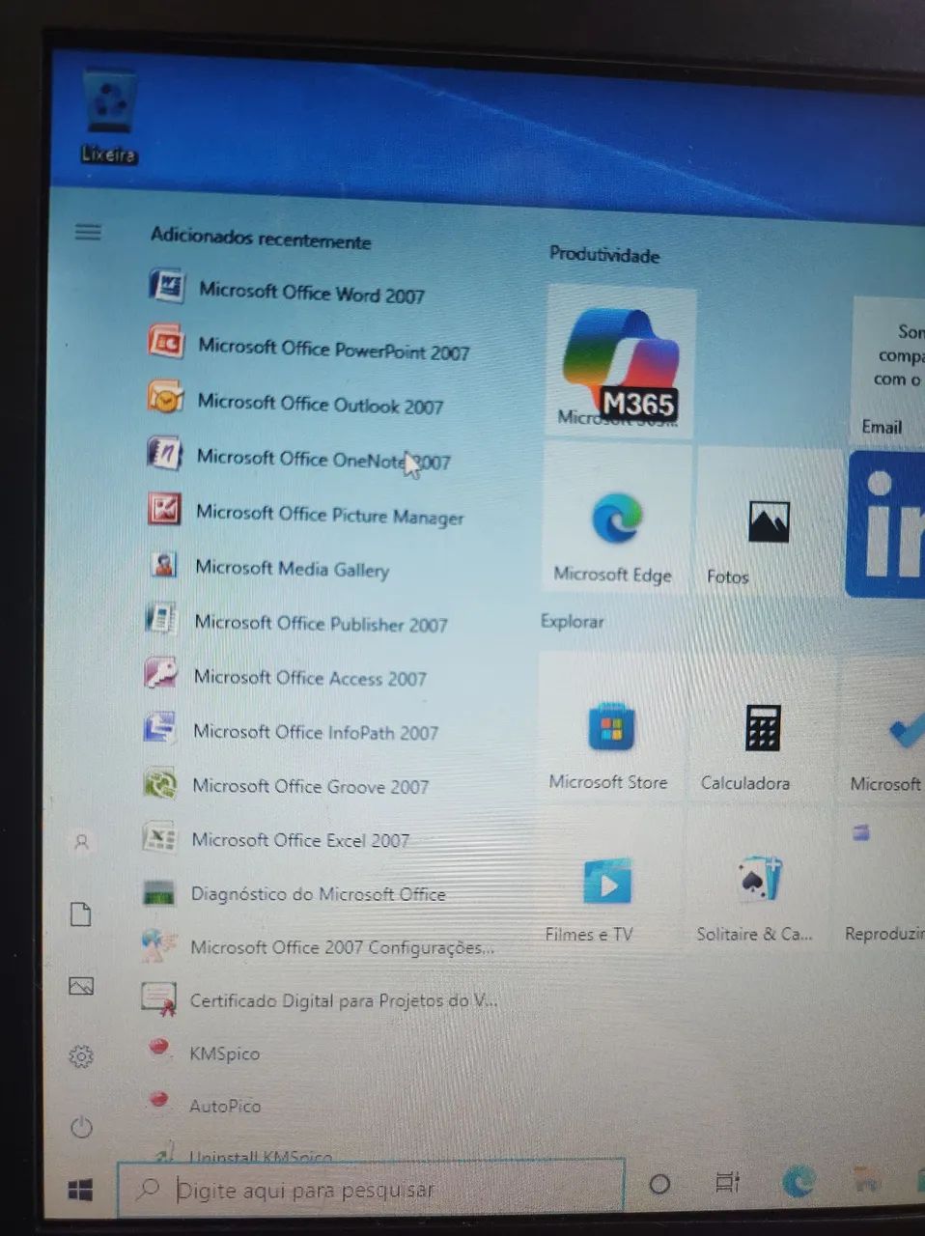Launch Microsoft Office PowerPoint 2007 entry
This screenshot has width=925, height=1236.
[x=334, y=349]
